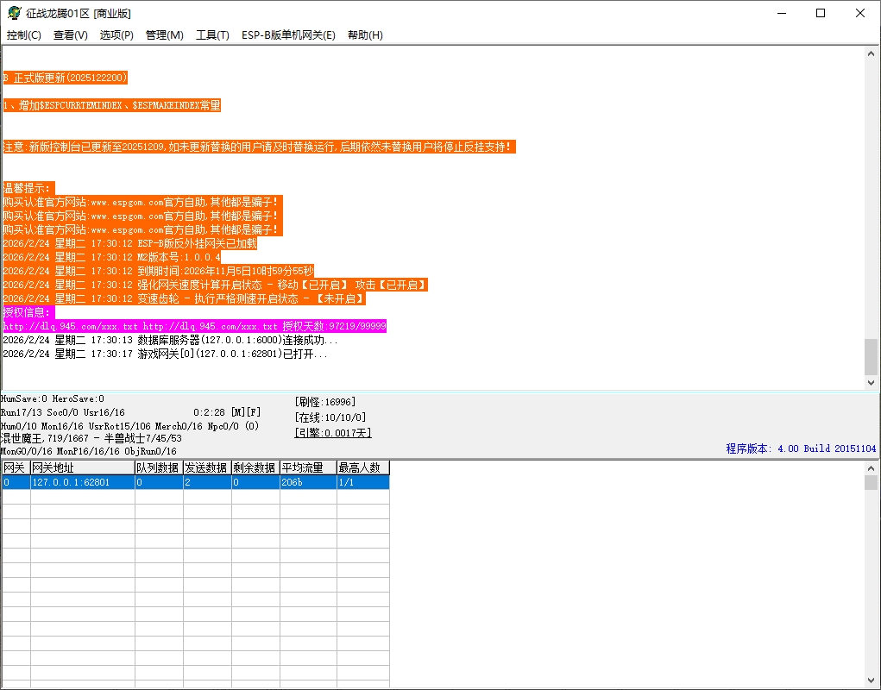Click the [刷怪:16996] status text
Viewport: 881px width, 690px height.
[x=324, y=402]
